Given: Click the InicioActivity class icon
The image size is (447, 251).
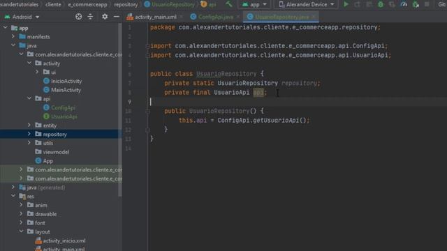Looking at the screenshot, I should [46, 81].
